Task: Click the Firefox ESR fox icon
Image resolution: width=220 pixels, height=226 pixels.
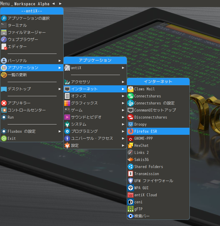Action: tap(131, 131)
